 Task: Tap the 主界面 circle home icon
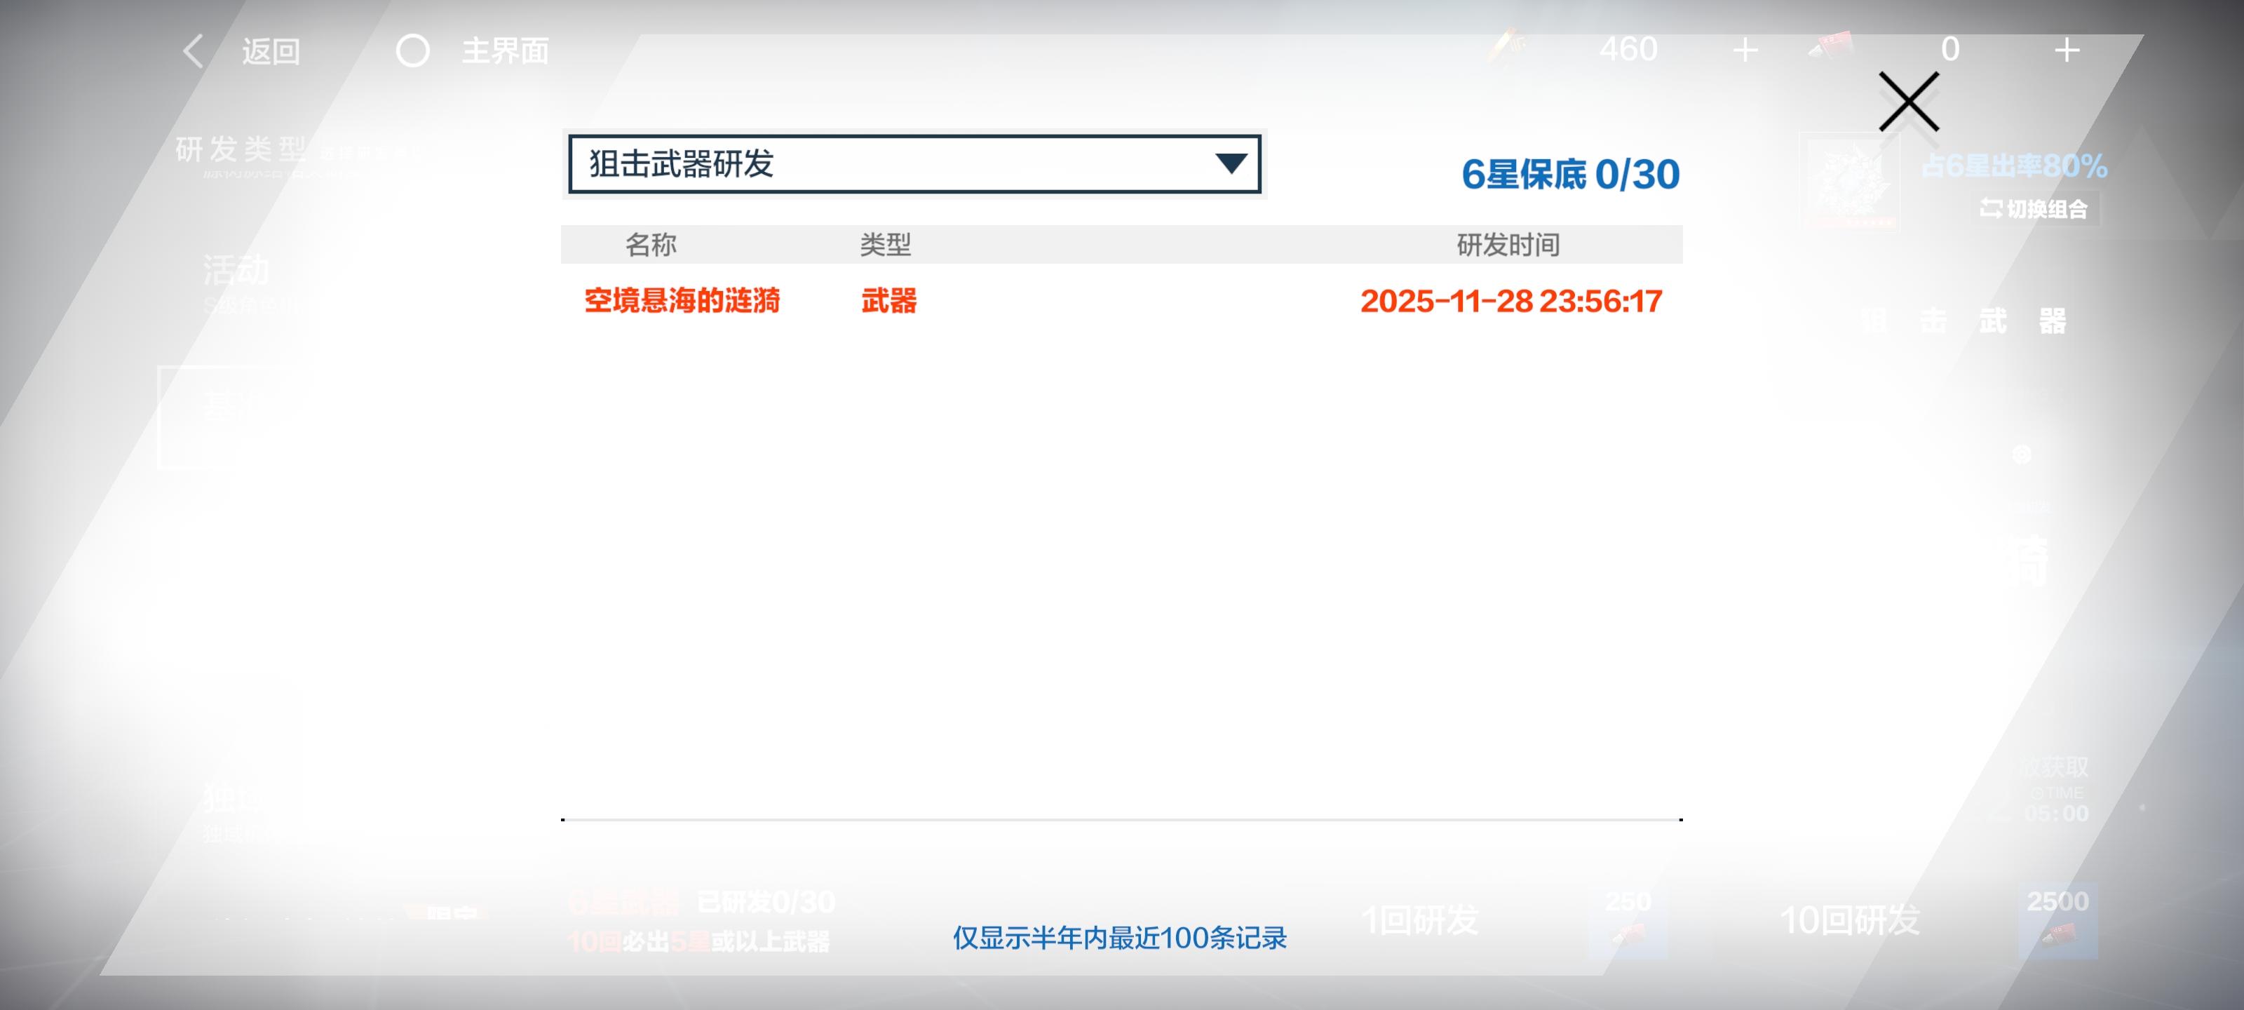click(413, 50)
